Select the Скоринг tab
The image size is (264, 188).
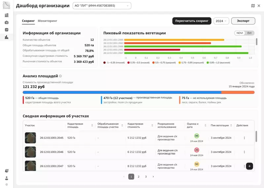click(28, 21)
